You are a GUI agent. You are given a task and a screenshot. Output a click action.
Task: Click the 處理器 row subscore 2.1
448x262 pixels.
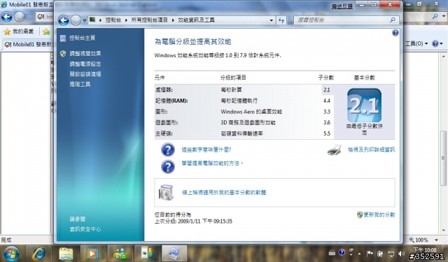tap(327, 90)
